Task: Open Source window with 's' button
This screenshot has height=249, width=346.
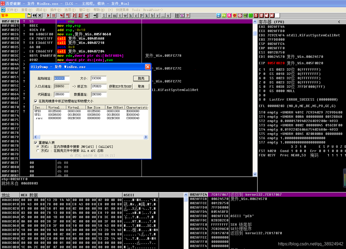Action: 168,16
